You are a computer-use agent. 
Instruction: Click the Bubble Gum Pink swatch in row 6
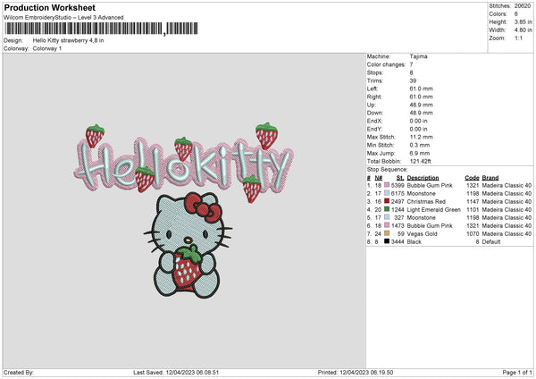[x=387, y=225]
